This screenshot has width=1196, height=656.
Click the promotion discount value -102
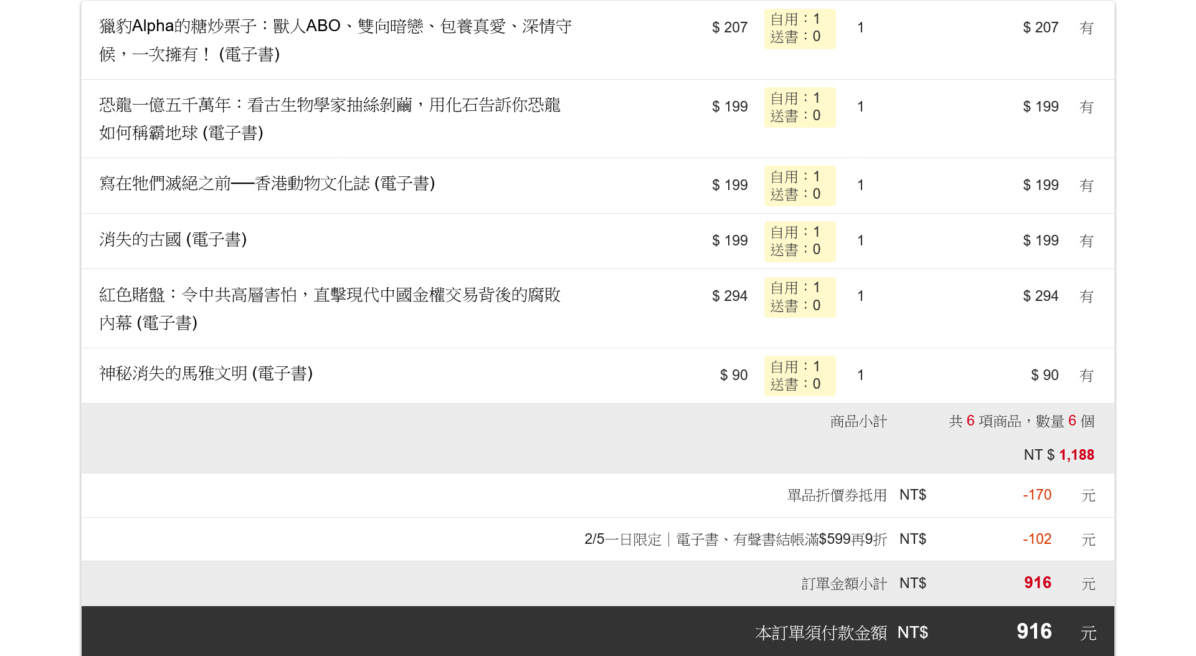1037,539
